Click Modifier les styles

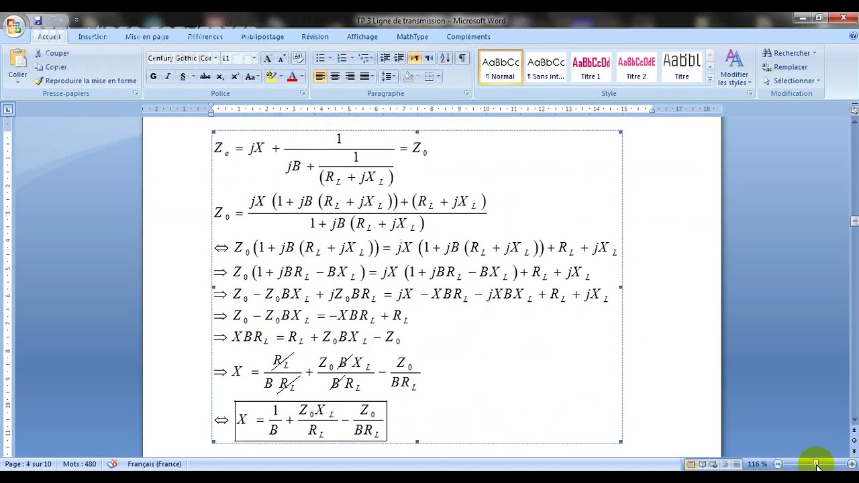click(734, 68)
